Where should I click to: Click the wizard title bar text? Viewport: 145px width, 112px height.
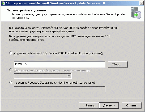(56, 3)
